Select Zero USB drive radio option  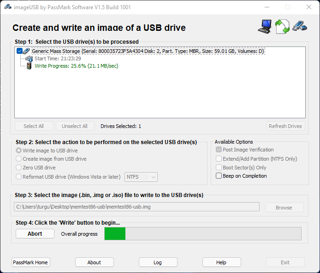click(x=19, y=168)
